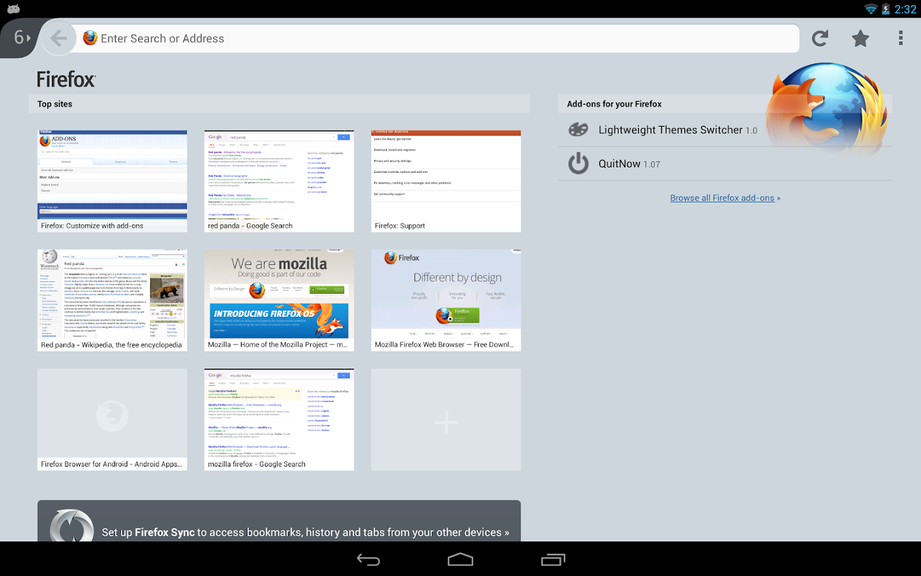
Task: Open the Lightweight Themes Switcher add-on icon
Action: click(x=578, y=129)
